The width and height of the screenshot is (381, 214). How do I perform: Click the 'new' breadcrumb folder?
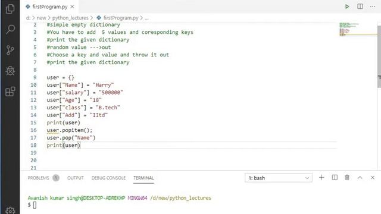click(41, 18)
